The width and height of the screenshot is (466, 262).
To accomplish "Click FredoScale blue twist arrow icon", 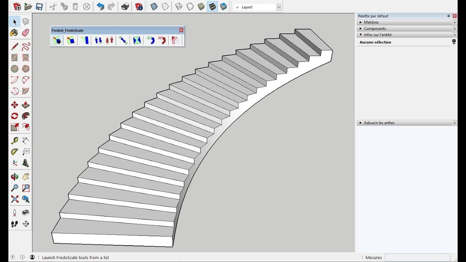I will click(151, 40).
